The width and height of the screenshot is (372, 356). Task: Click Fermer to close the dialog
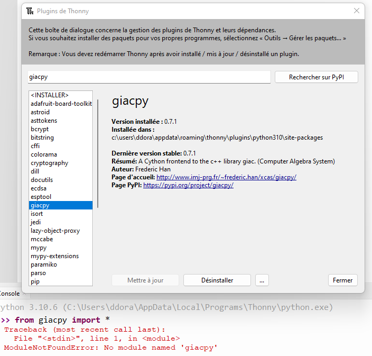(342, 280)
